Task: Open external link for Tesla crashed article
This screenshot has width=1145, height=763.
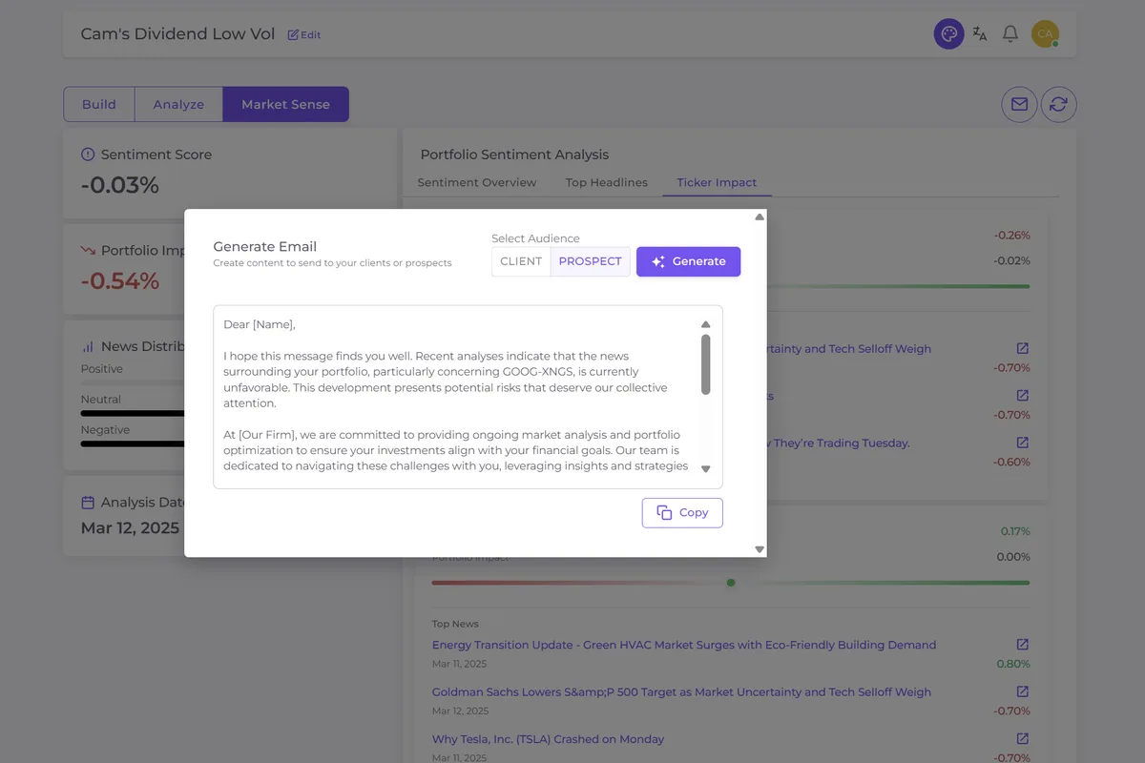Action: point(1022,739)
